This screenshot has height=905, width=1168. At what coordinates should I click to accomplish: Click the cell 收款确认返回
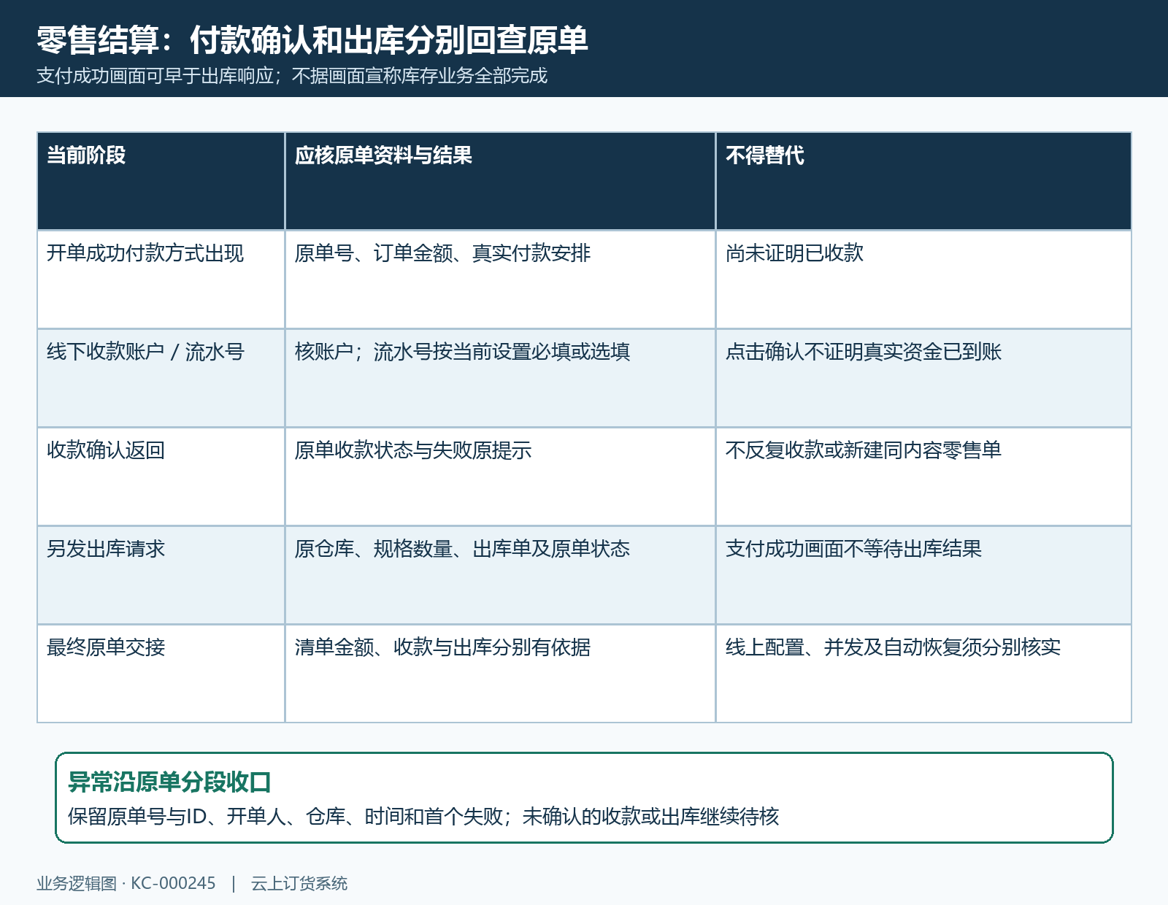coord(161,477)
